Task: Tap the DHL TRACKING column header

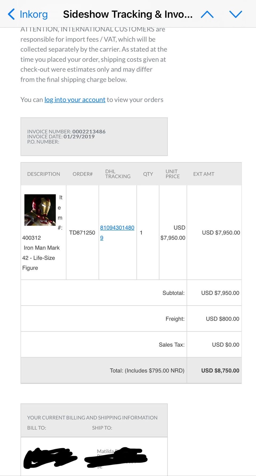Action: (118, 174)
